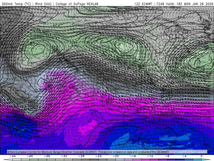Click the "Wind (kts)" header label
The image size is (214, 161).
point(43,4)
